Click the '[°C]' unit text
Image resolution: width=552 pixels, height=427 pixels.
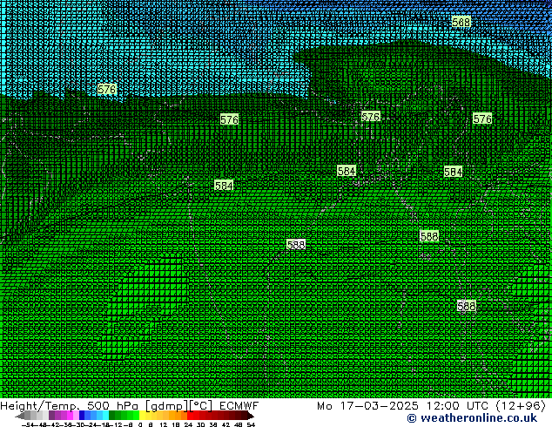(x=201, y=406)
